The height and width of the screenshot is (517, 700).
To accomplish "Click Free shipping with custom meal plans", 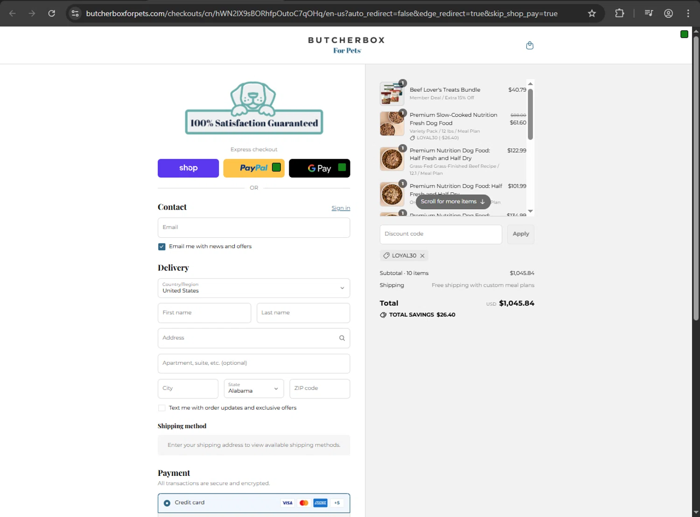I will pyautogui.click(x=483, y=285).
